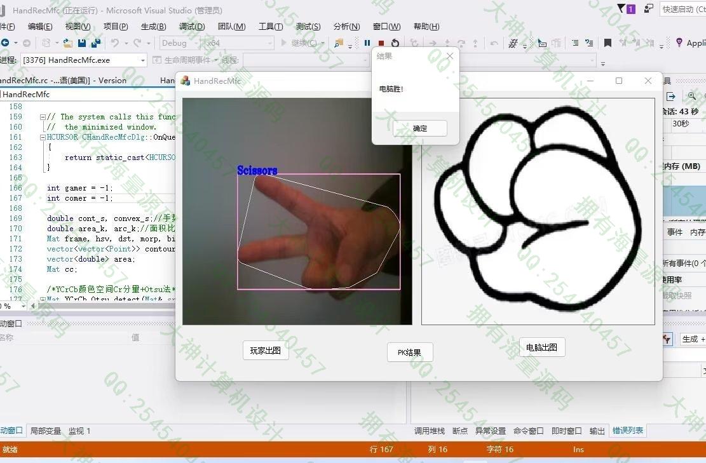
Task: Select the HandRecMfc.rc Version editor tab
Action: coord(64,81)
